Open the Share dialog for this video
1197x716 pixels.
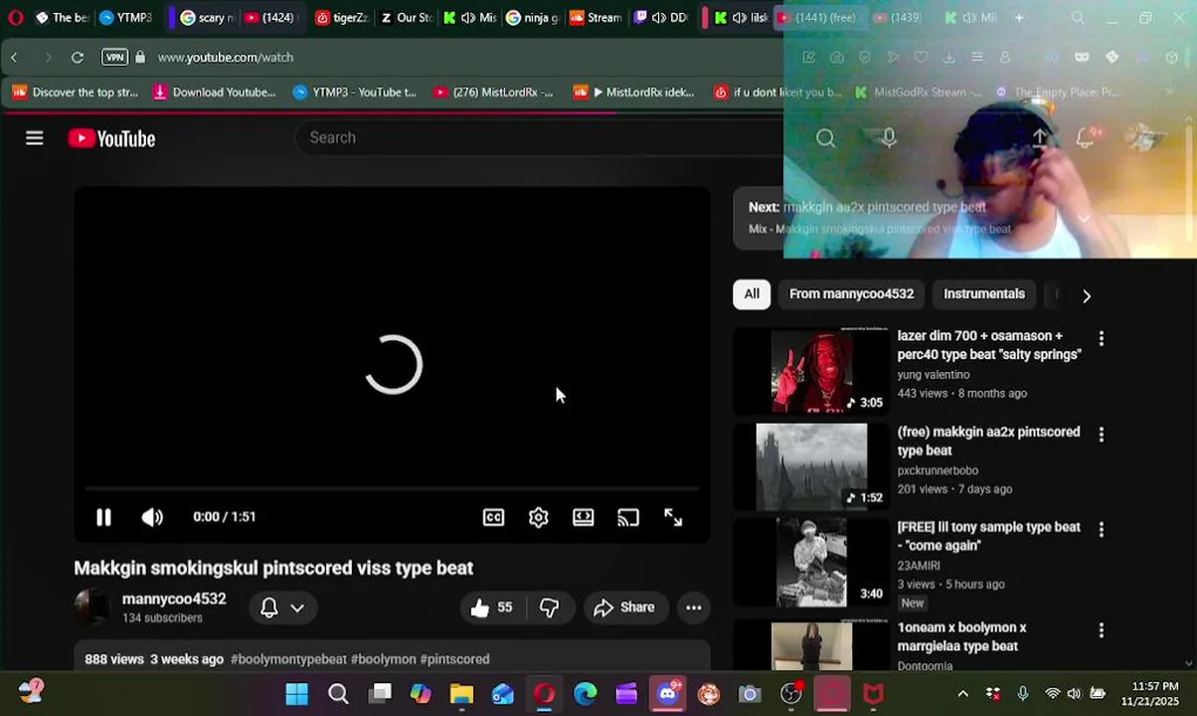click(x=624, y=608)
